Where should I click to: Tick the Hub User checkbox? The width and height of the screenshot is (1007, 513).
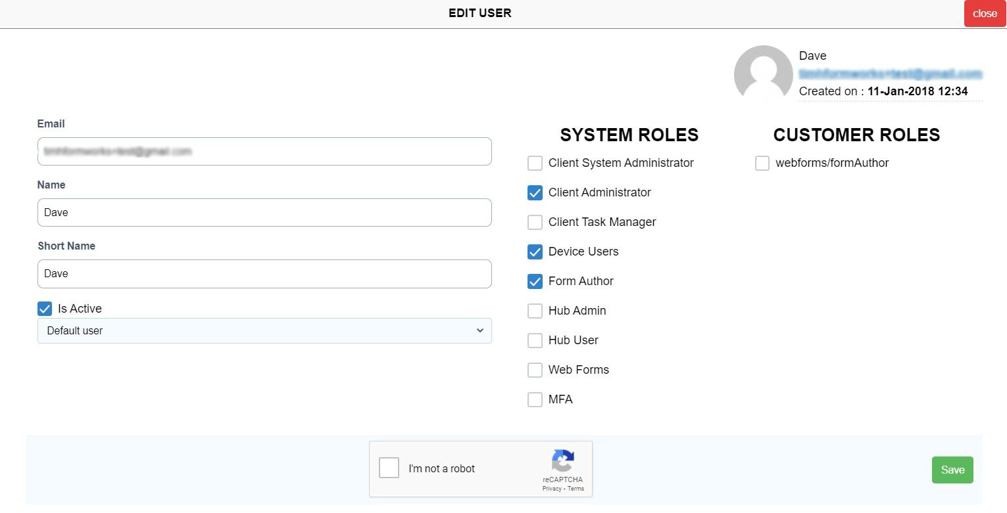coord(535,340)
